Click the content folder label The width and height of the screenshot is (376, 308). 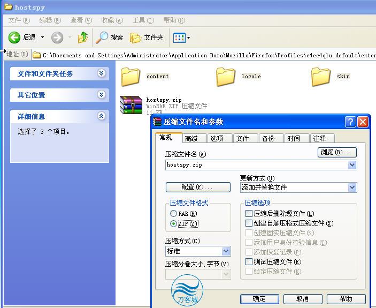pos(158,77)
